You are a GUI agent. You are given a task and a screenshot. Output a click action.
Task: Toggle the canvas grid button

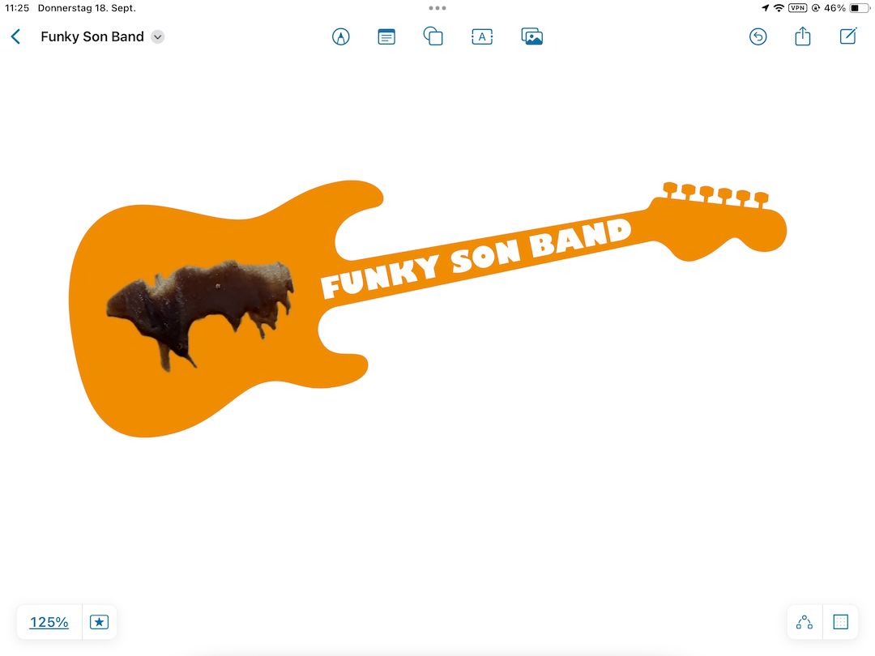841,622
